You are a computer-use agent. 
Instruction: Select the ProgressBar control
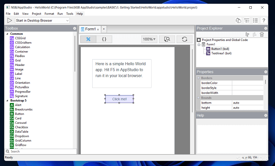20,92
